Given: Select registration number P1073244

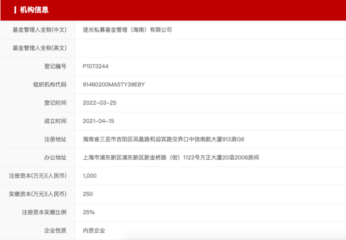Looking at the screenshot, I should pyautogui.click(x=95, y=66).
